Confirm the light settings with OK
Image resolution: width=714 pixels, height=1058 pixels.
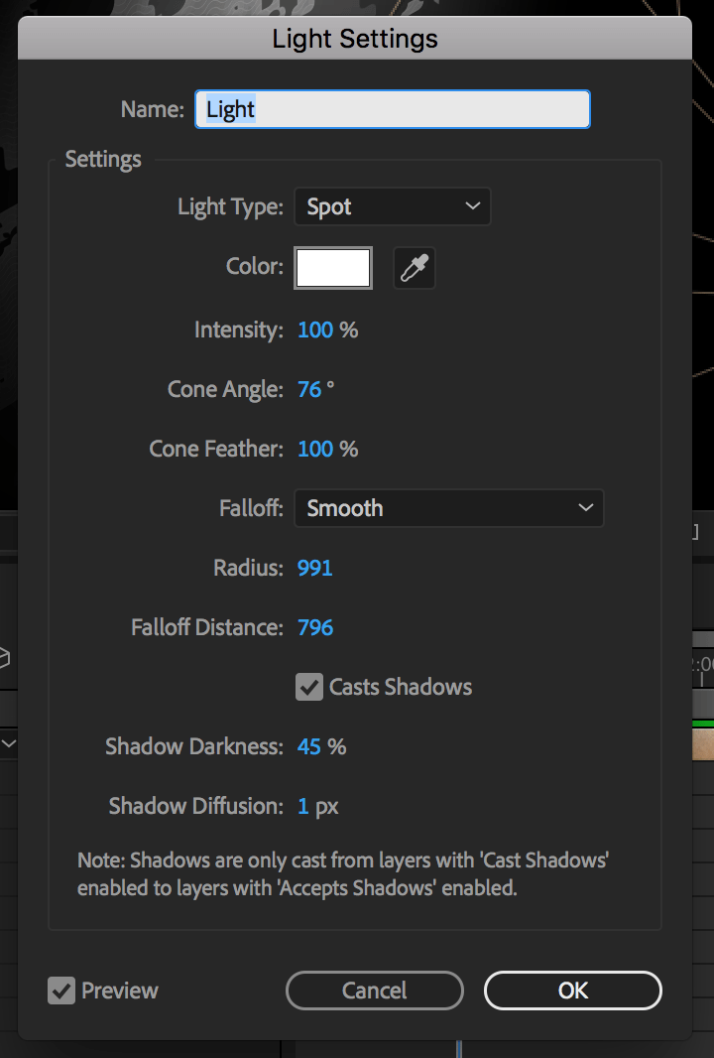pos(572,990)
